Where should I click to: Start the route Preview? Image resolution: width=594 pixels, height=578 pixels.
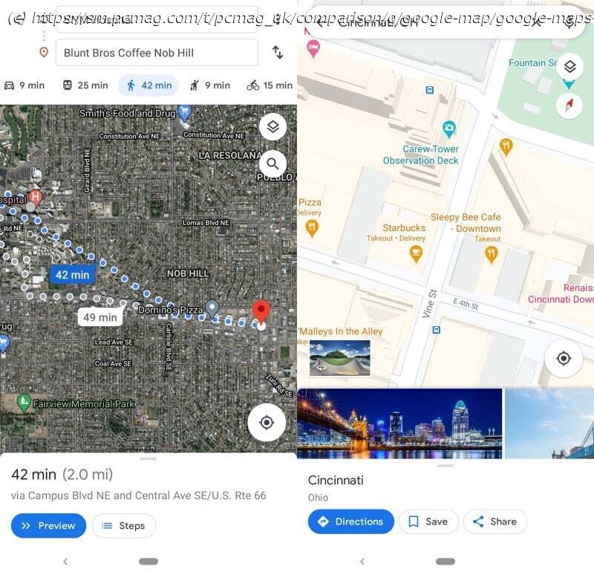point(48,526)
